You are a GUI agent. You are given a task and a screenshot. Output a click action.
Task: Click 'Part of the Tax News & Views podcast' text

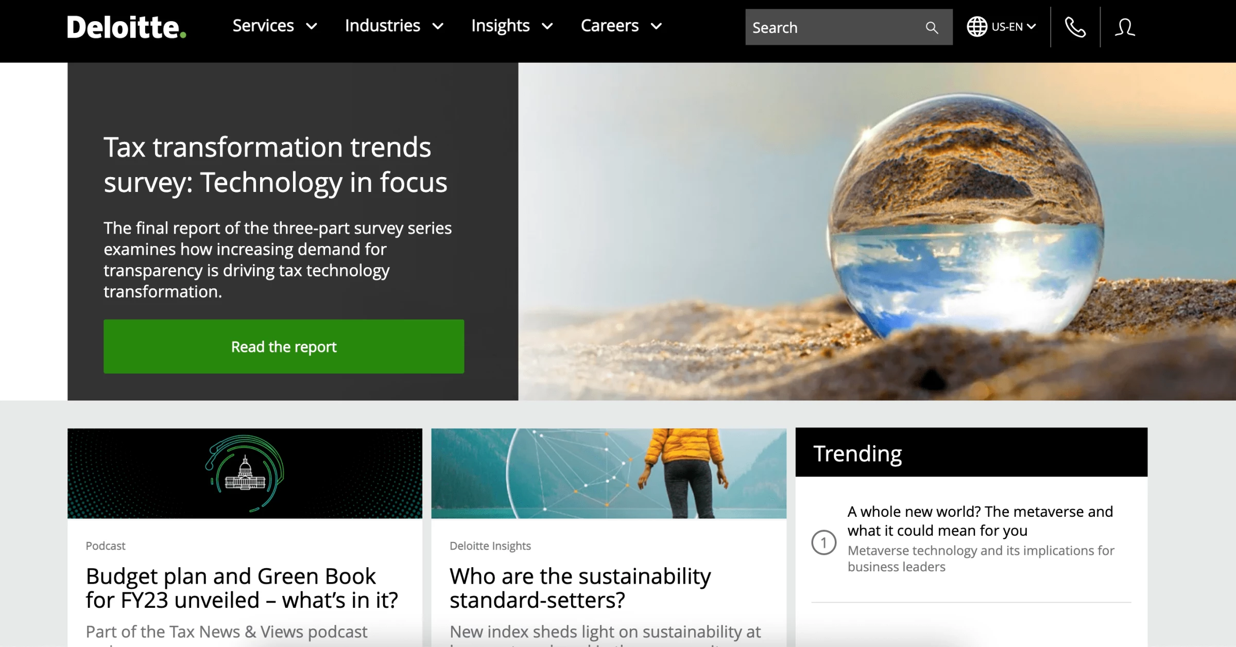pos(227,632)
